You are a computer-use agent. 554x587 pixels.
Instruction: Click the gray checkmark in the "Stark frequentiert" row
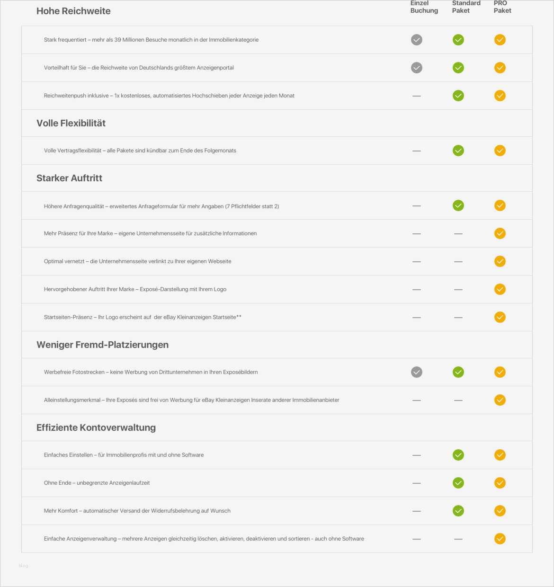click(417, 40)
